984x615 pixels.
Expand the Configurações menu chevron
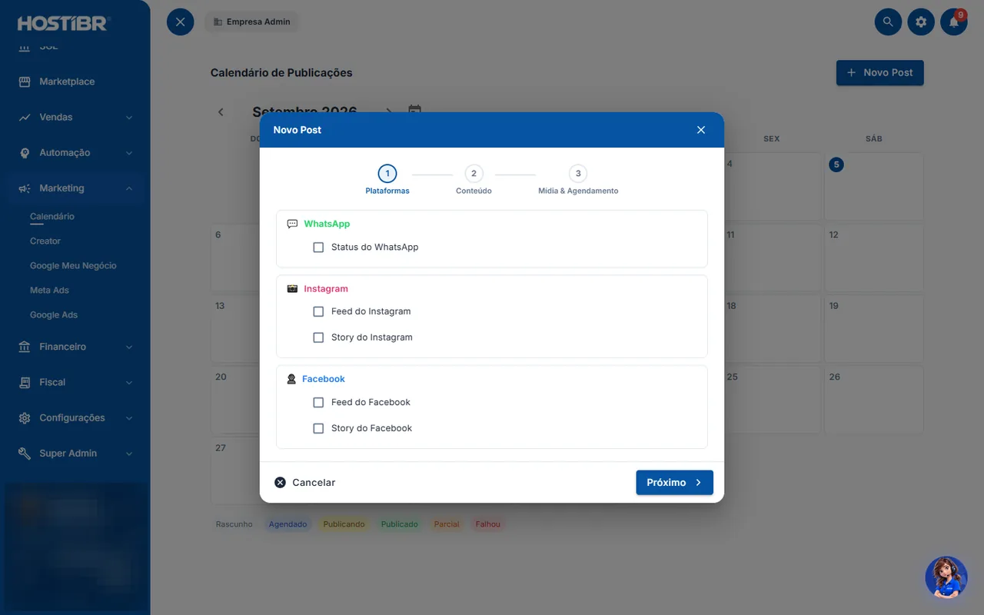129,418
